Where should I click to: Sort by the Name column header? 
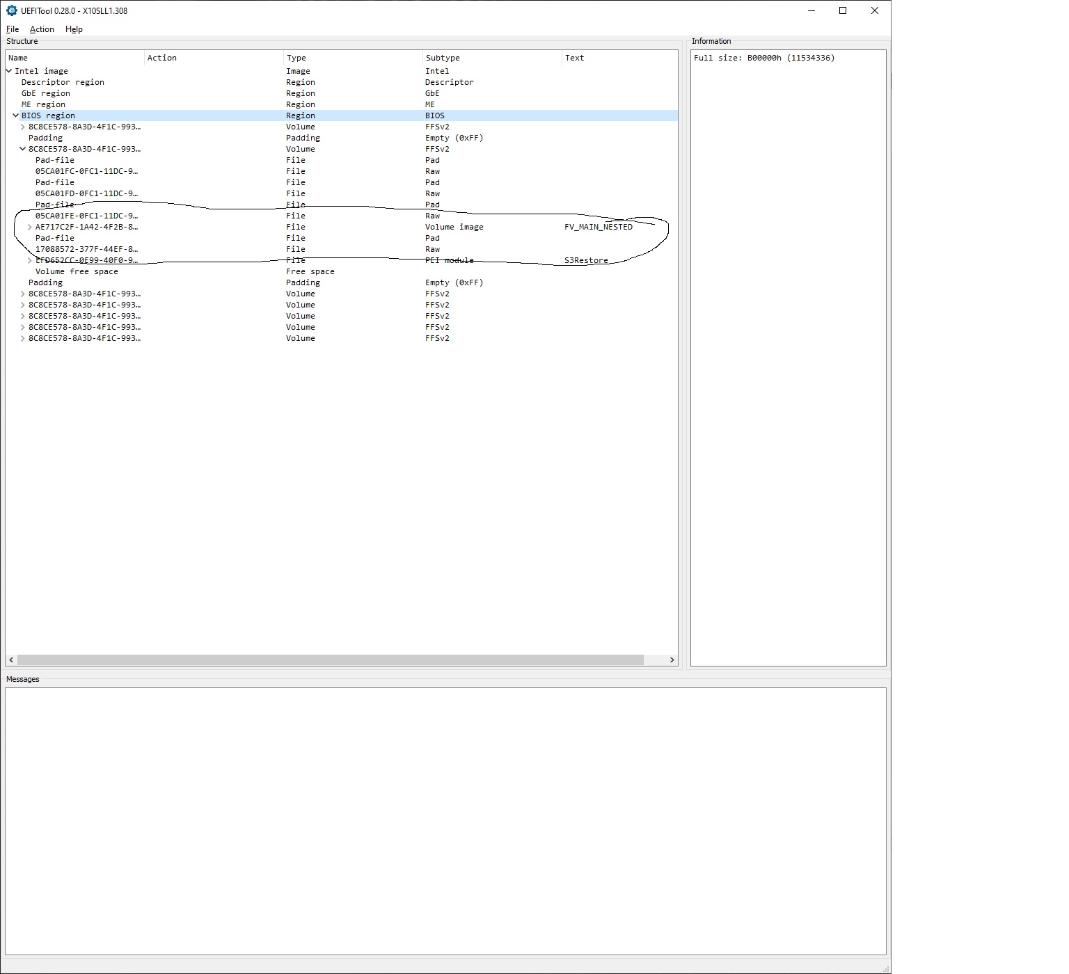coord(75,58)
